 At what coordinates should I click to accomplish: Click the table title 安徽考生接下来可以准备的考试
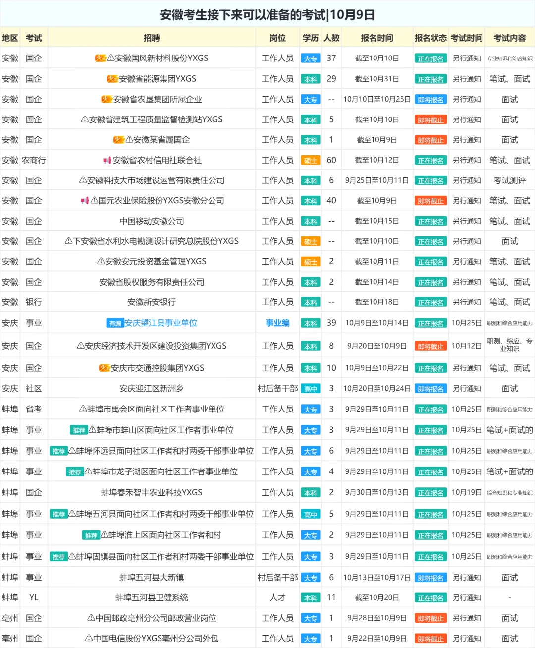coord(267,14)
